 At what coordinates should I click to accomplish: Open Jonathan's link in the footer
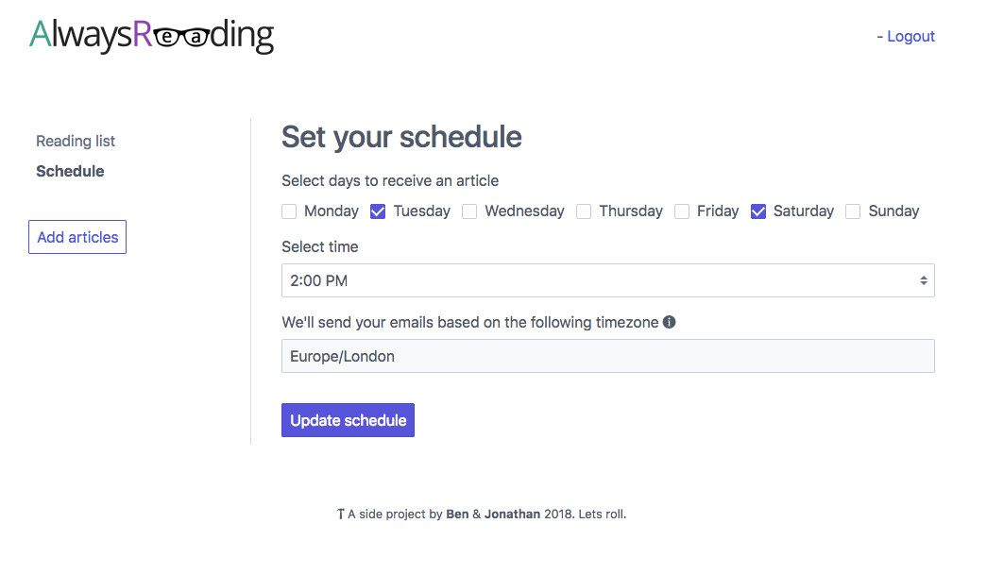click(x=513, y=515)
